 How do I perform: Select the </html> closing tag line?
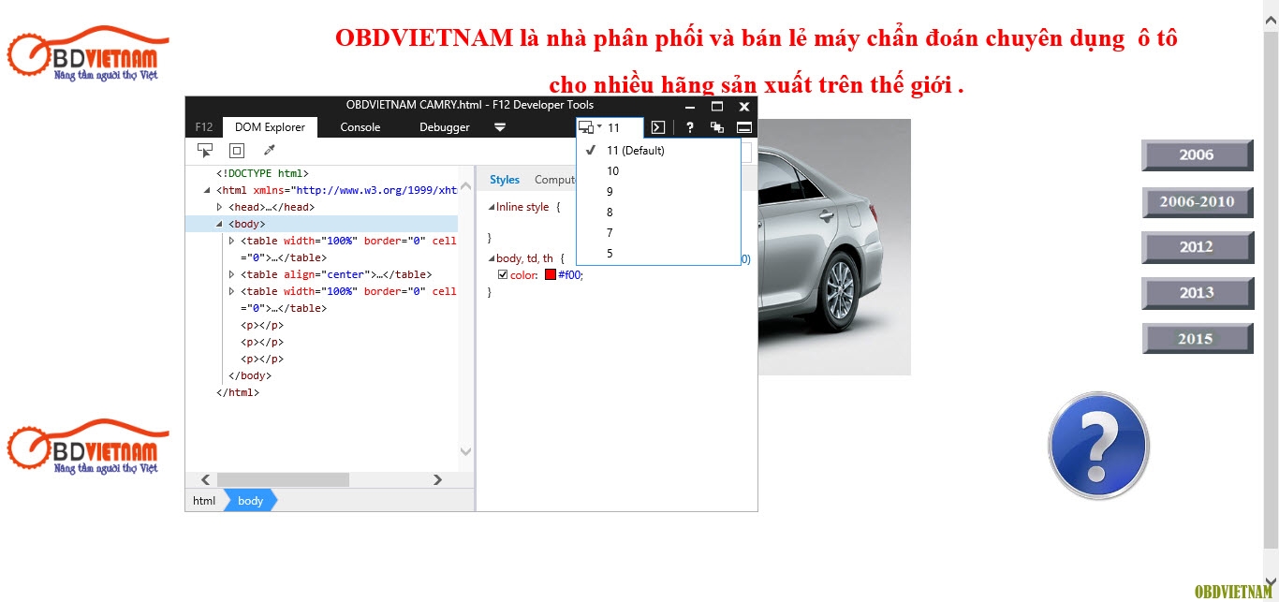238,392
